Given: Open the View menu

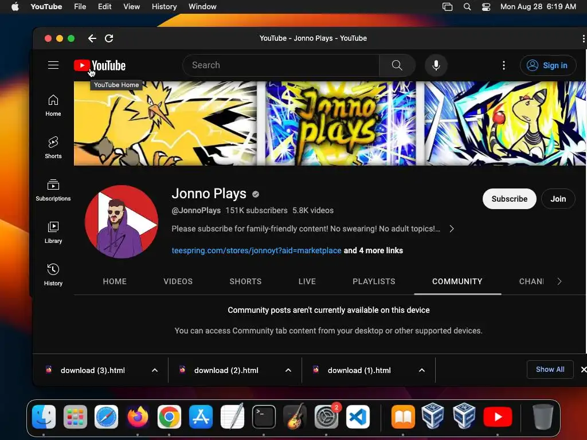Looking at the screenshot, I should coord(131,6).
